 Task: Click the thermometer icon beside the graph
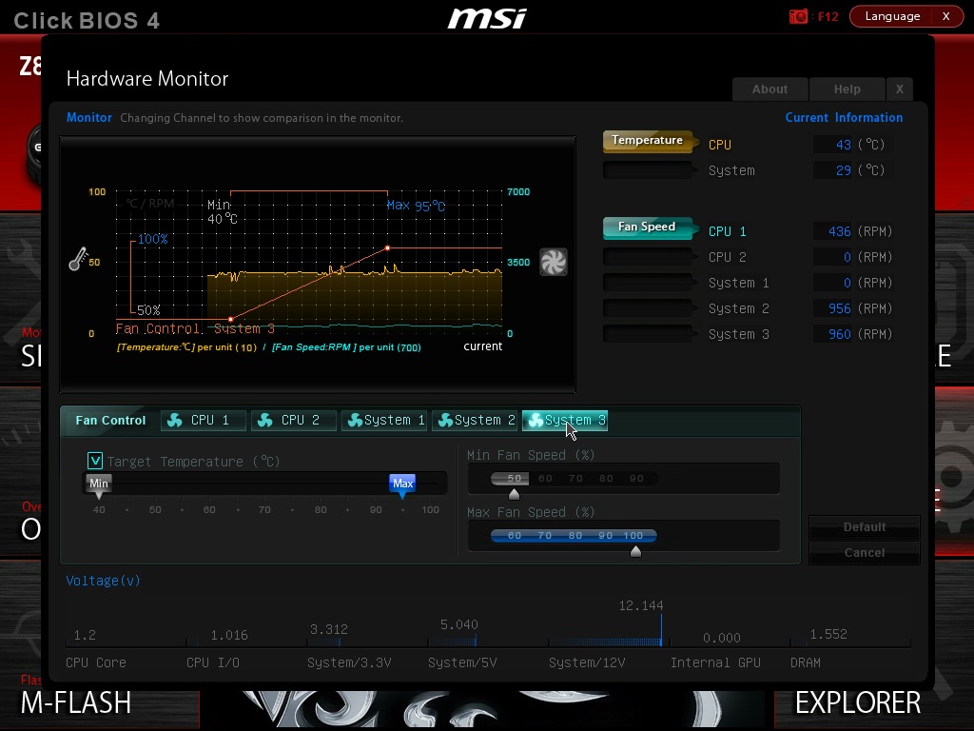tap(78, 259)
